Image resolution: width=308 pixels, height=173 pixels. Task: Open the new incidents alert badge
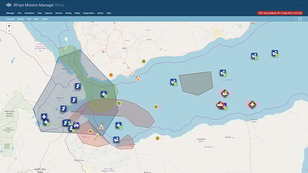point(280,13)
